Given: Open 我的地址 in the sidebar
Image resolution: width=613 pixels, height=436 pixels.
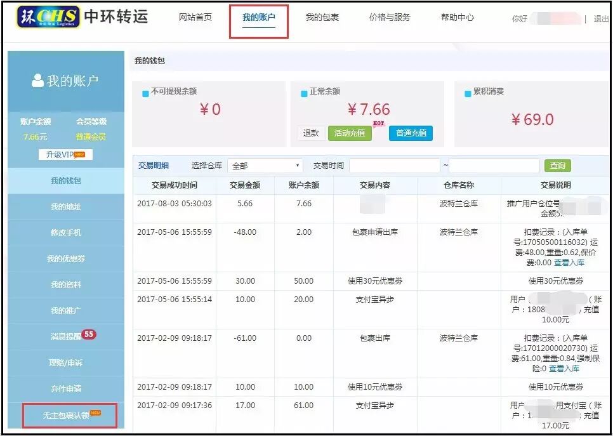Looking at the screenshot, I should point(66,207).
